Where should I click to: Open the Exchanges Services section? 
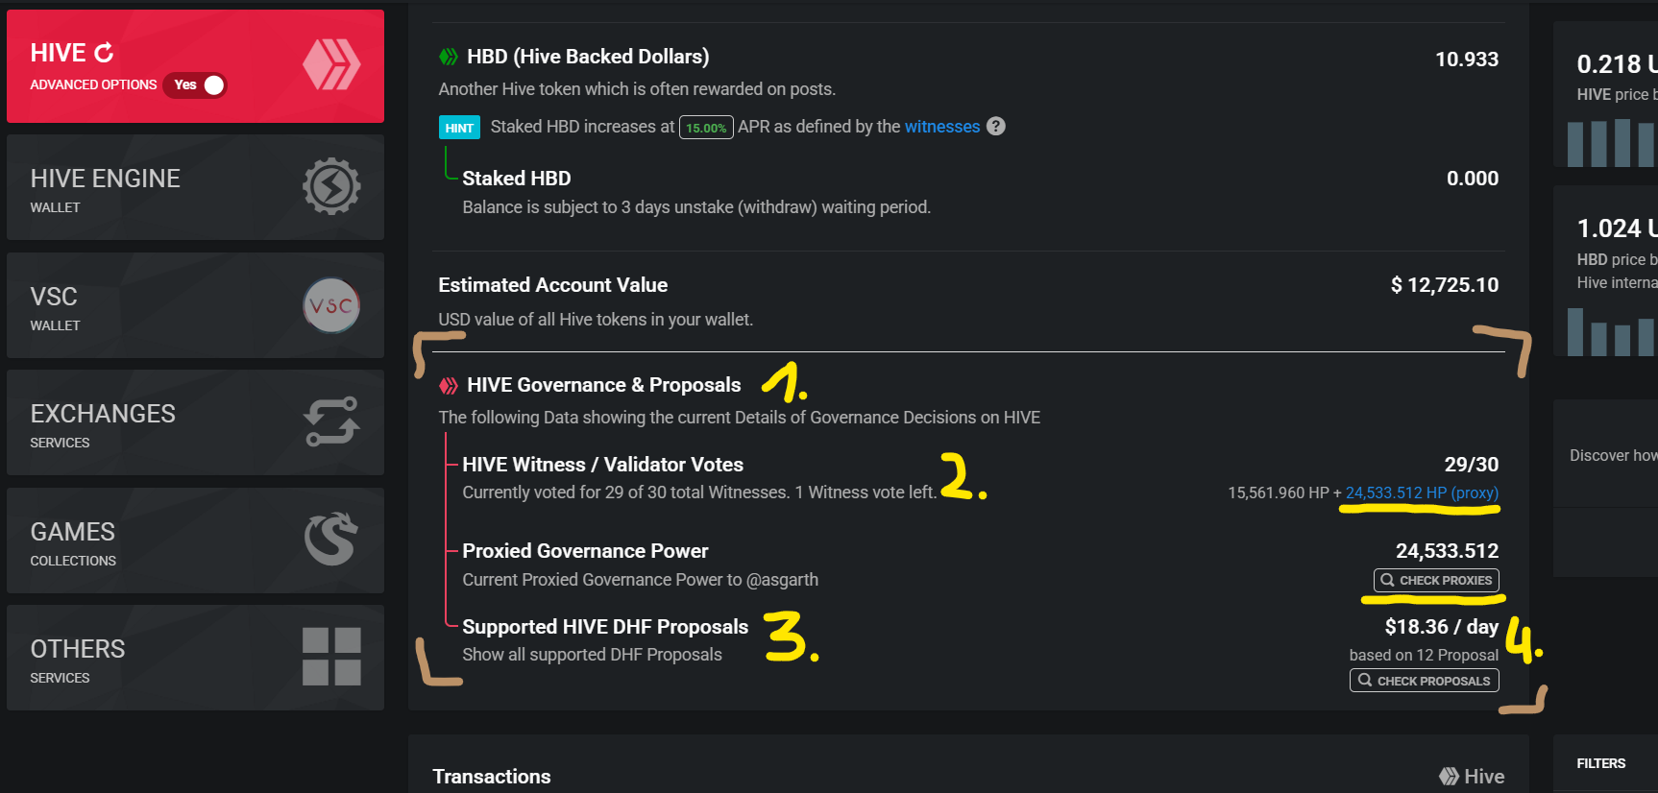click(x=195, y=422)
